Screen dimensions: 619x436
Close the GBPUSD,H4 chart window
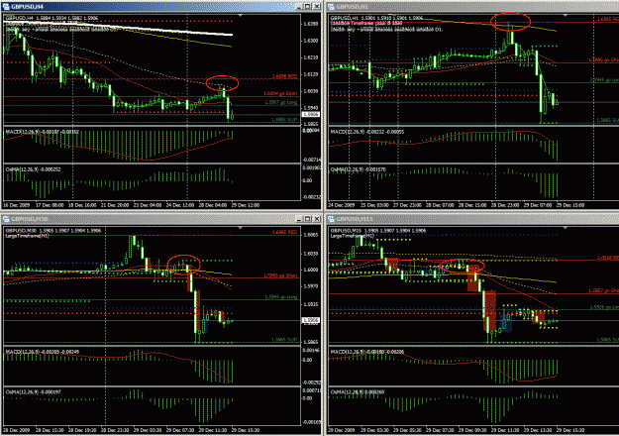point(315,6)
